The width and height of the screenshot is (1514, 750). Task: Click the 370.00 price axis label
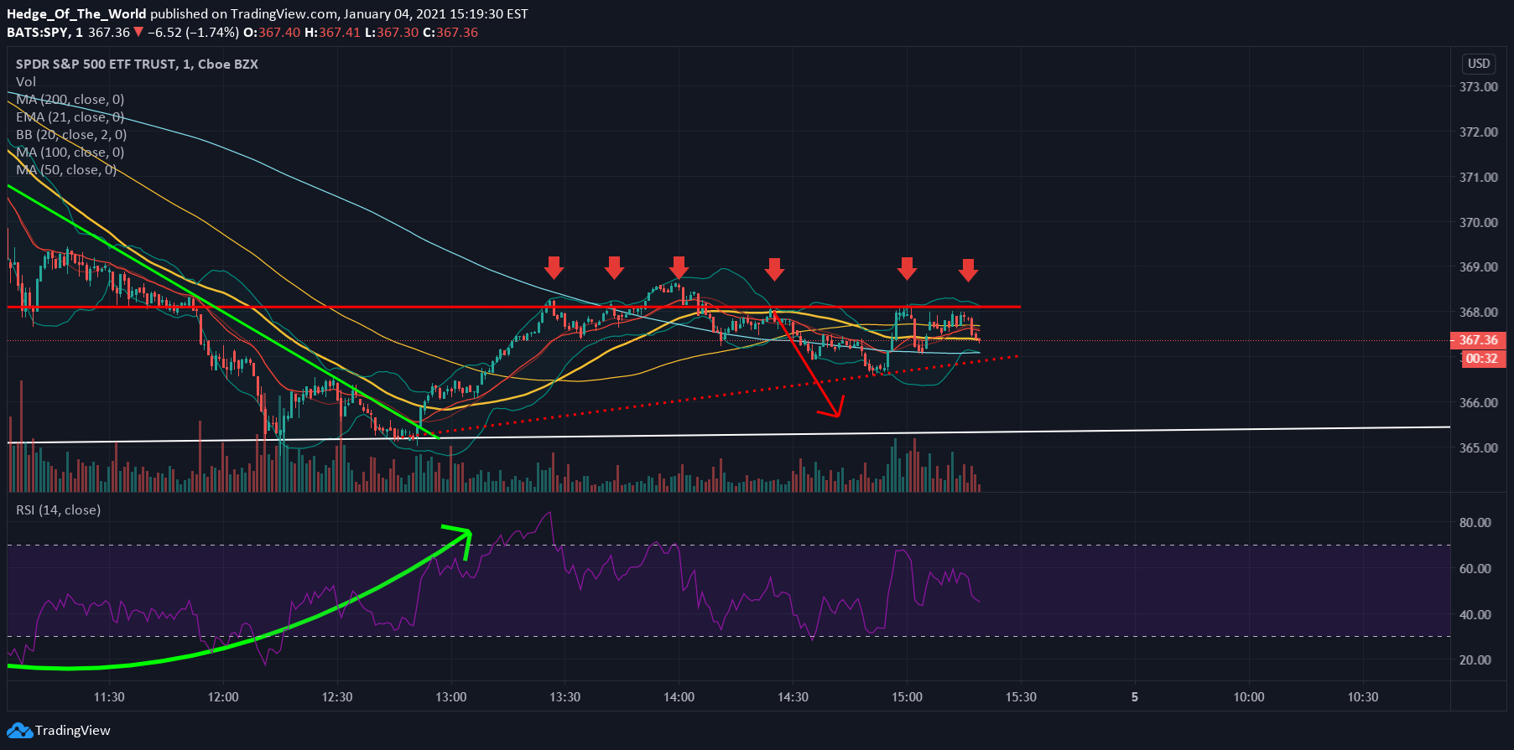(1478, 223)
